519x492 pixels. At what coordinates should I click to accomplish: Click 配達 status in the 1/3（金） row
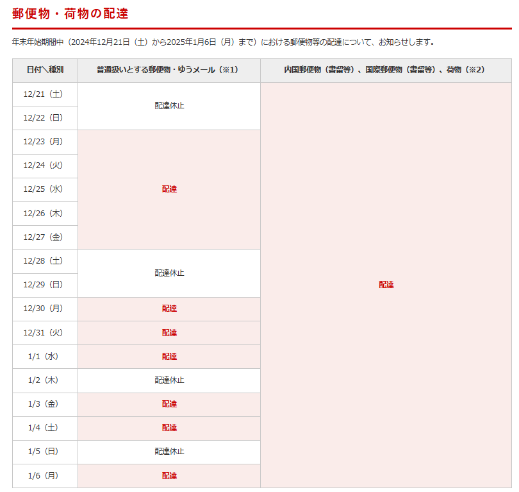pyautogui.click(x=169, y=404)
